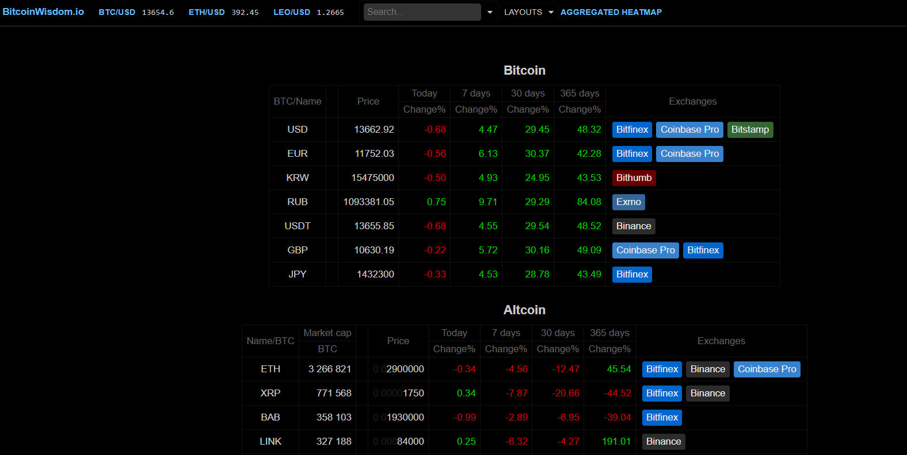Viewport: 907px width, 455px height.
Task: Select the GBP price 10630.19
Action: pos(374,250)
